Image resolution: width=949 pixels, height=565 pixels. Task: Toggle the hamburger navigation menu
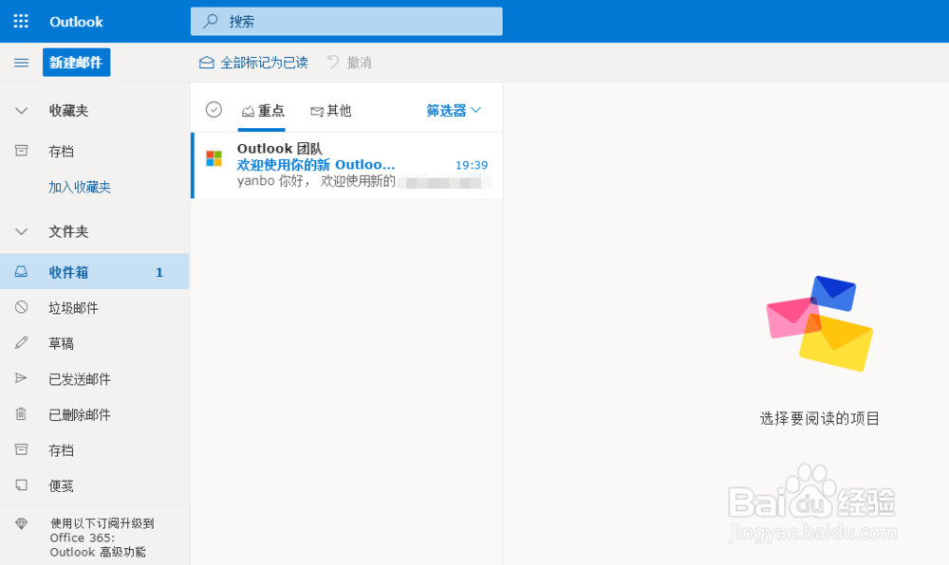point(21,63)
